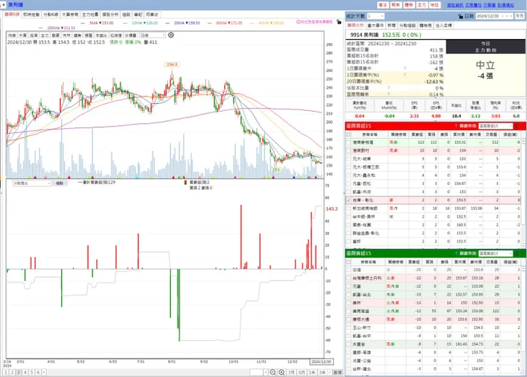Select chart layout page 6
Image resolution: width=527 pixels, height=377 pixels.
[x=38, y=372]
